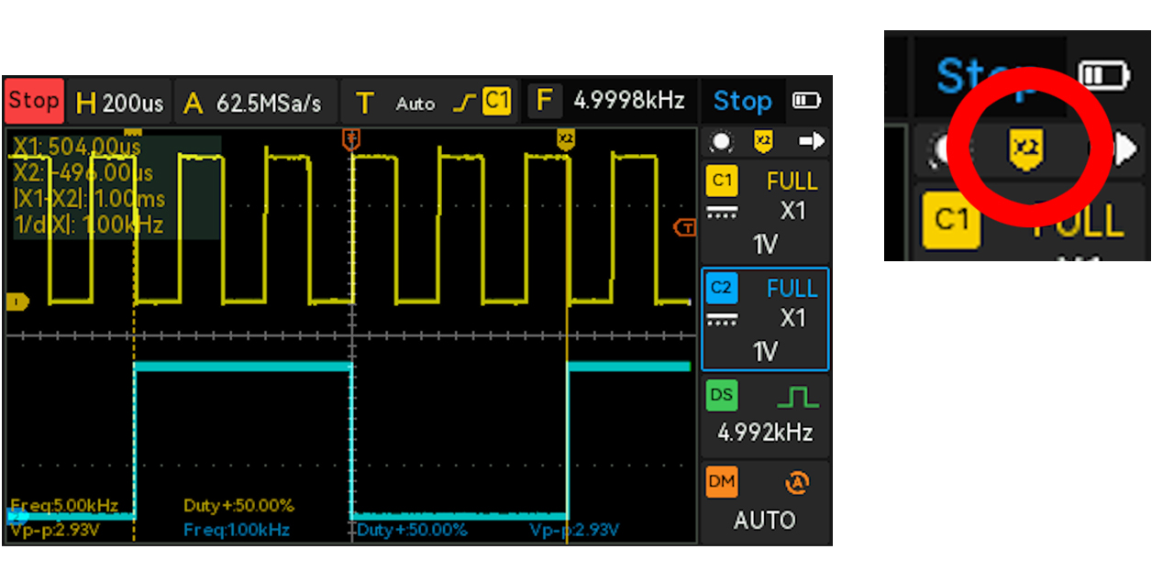Click the 1/dX 1.00kHz readout
Image resolution: width=1174 pixels, height=582 pixels.
coord(88,225)
